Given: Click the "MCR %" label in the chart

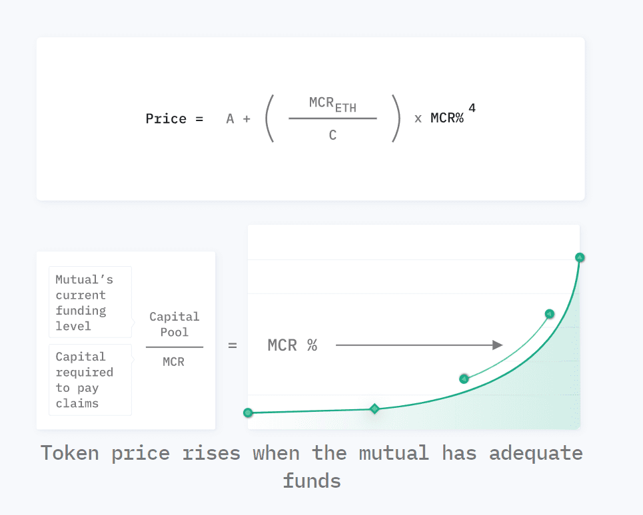Looking at the screenshot, I should (293, 345).
